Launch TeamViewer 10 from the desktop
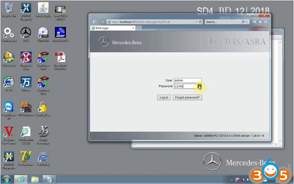Screen dimensions: 294x184 8,111
